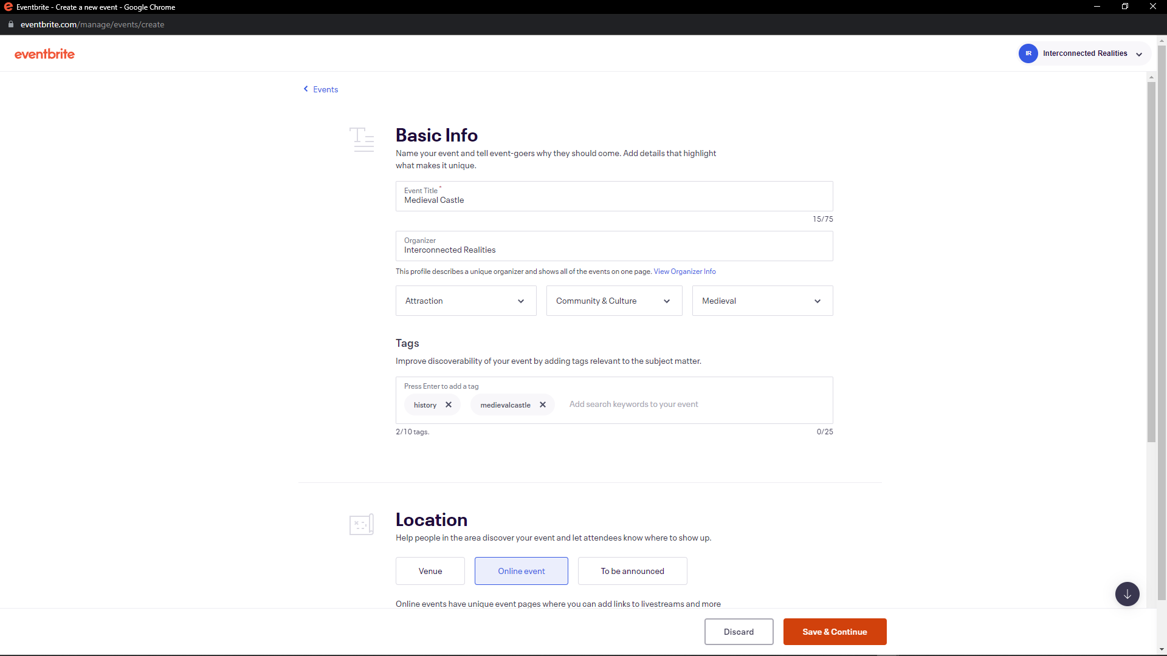1167x656 pixels.
Task: Click the Basic Info section icon
Action: (362, 139)
